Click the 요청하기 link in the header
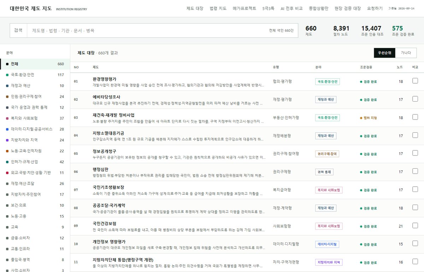 click(375, 8)
